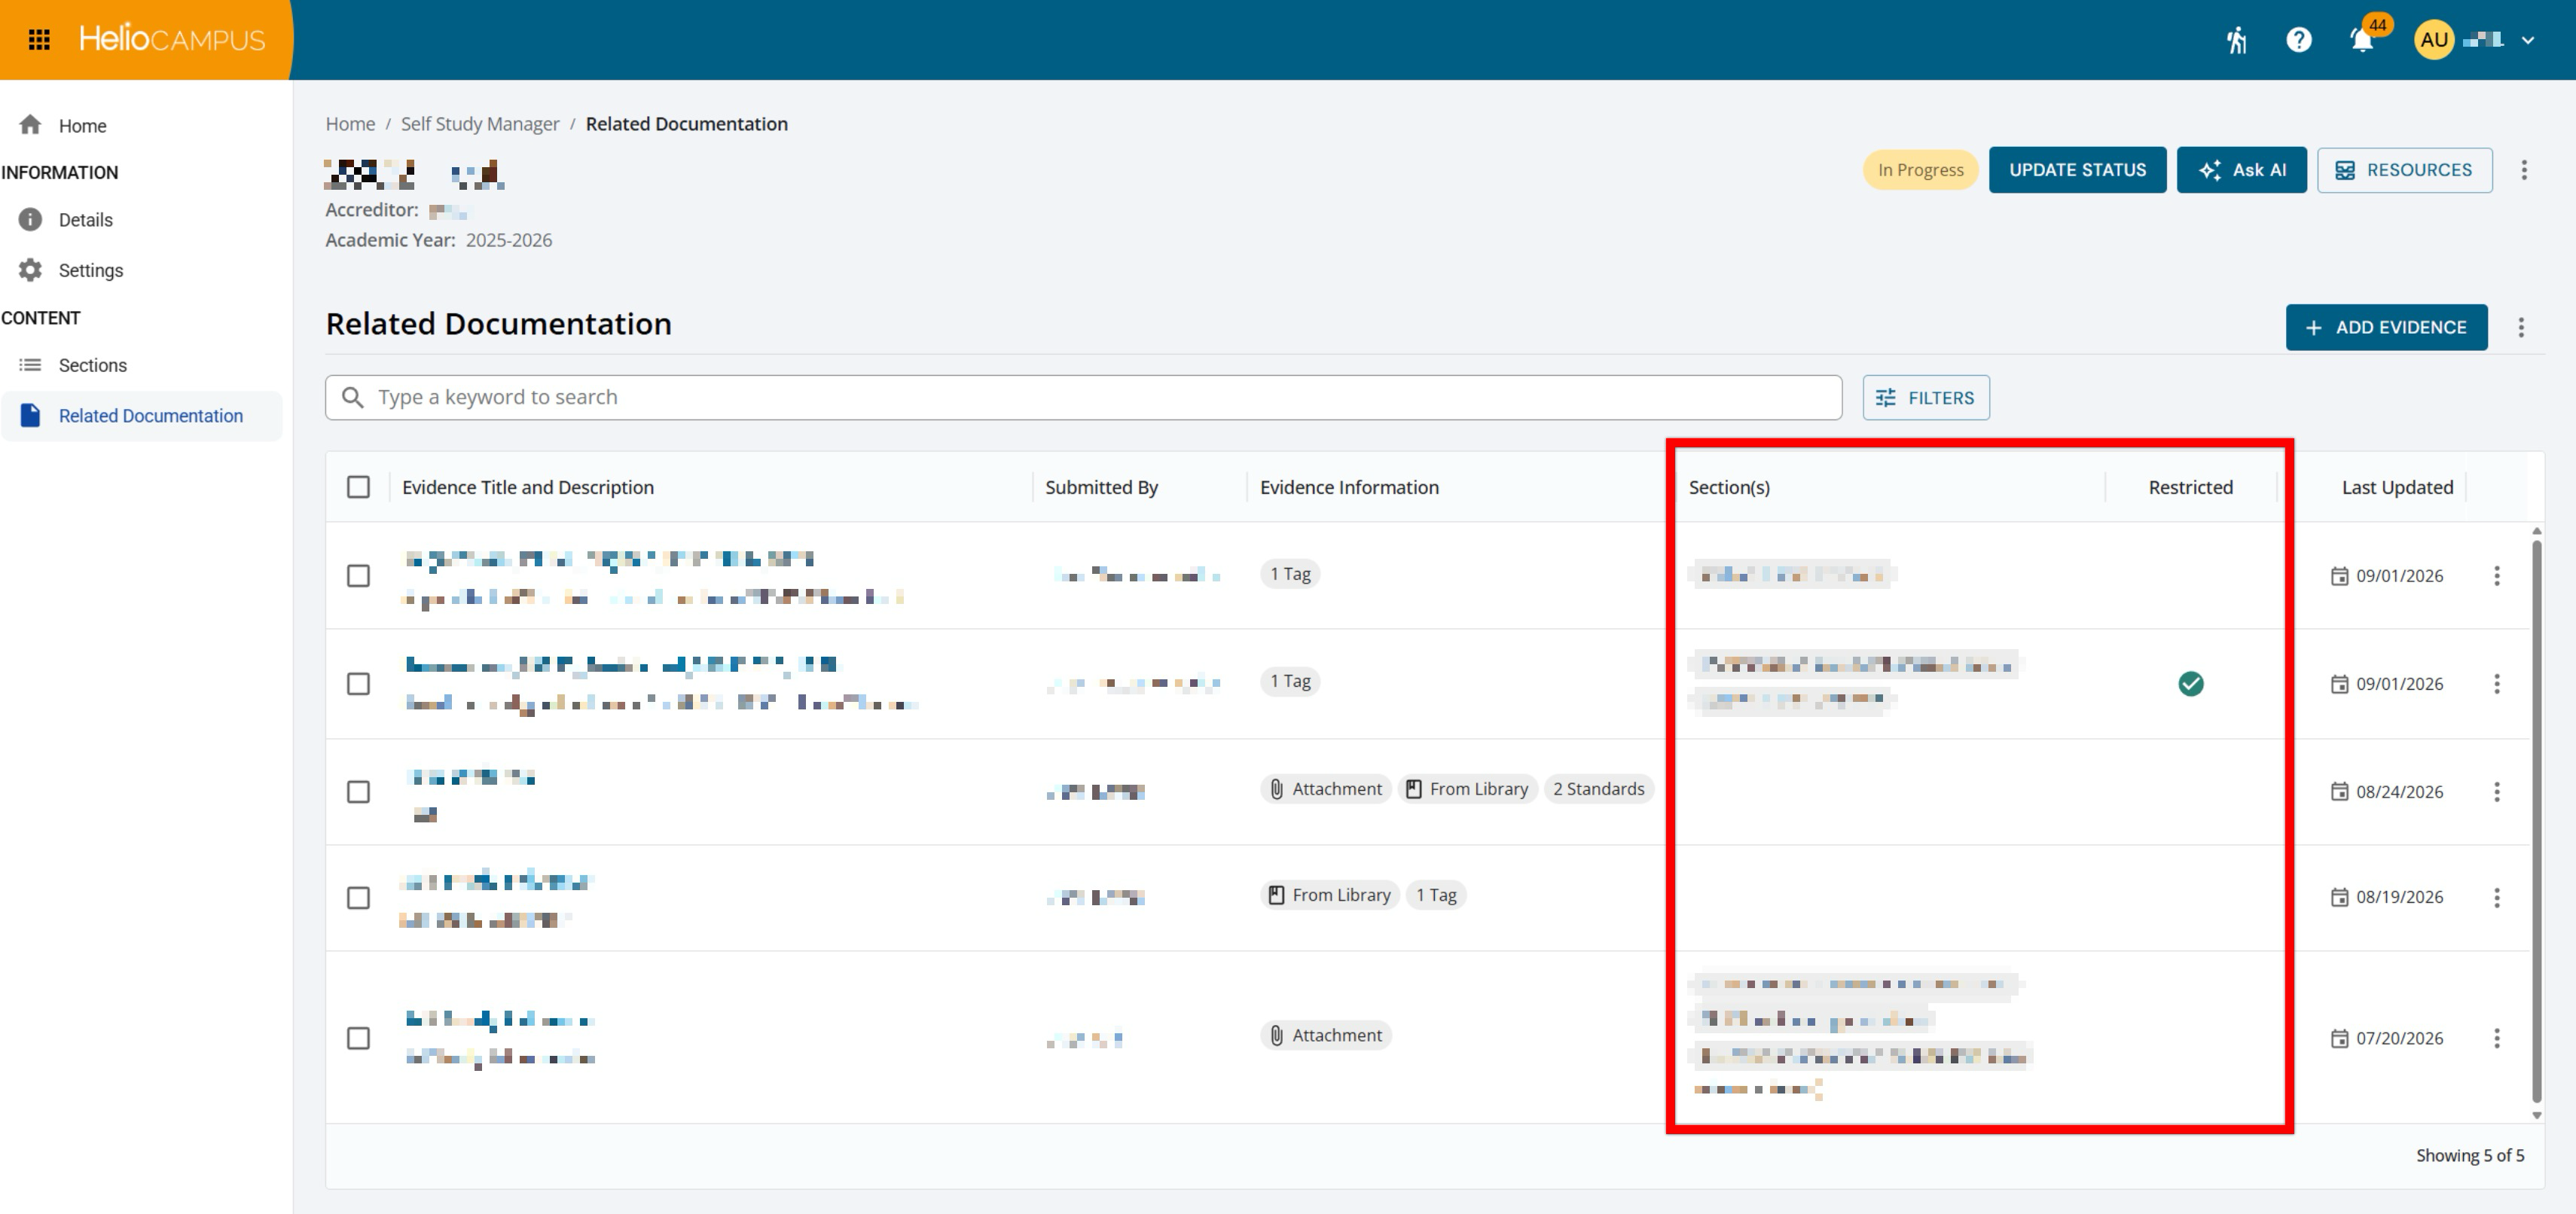Screen dimensions: 2576x1214
Task: Check the restricted evidence row checkbox
Action: [358, 684]
